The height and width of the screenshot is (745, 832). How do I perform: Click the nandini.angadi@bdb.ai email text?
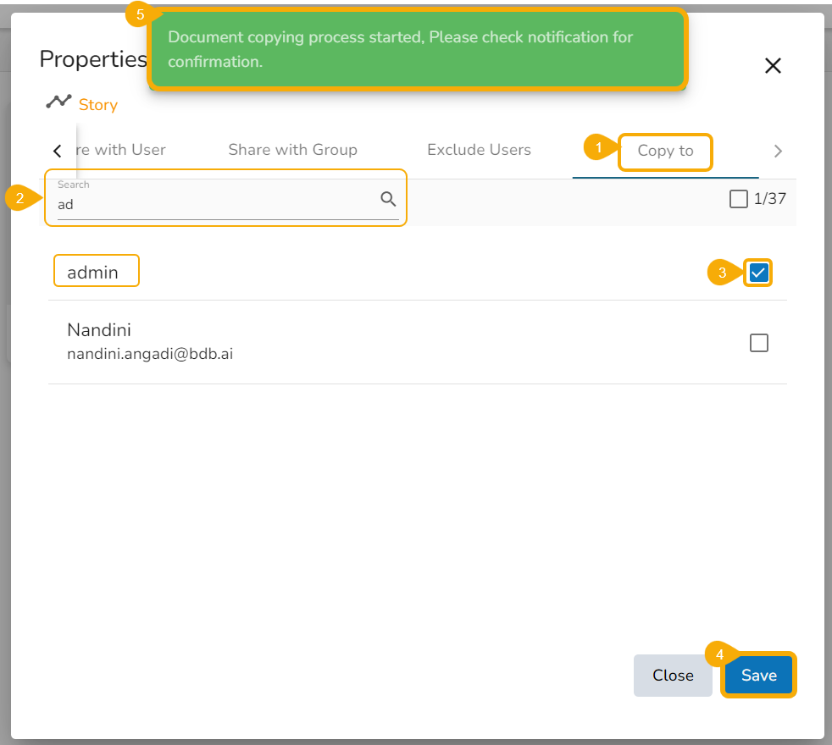coord(150,355)
